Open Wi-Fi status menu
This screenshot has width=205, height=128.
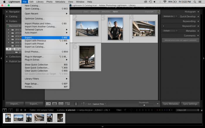point(165,2)
